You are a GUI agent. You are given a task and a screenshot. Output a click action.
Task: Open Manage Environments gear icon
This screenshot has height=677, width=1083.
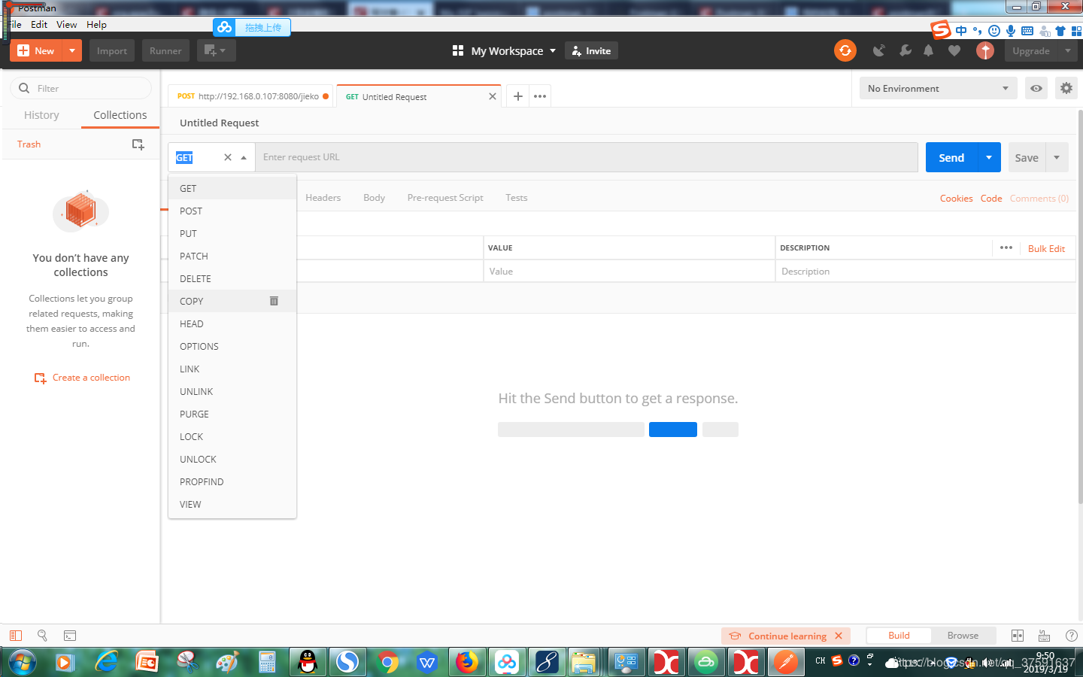coord(1066,88)
